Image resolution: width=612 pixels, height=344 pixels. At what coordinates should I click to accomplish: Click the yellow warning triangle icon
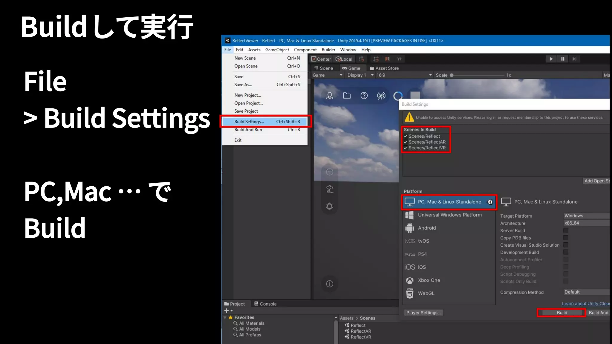[409, 117]
